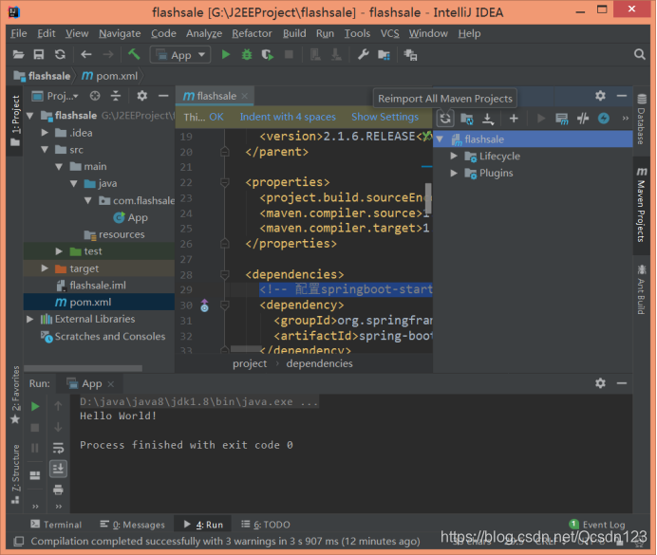657x555 pixels.
Task: Open the Analyze menu
Action: coord(204,33)
